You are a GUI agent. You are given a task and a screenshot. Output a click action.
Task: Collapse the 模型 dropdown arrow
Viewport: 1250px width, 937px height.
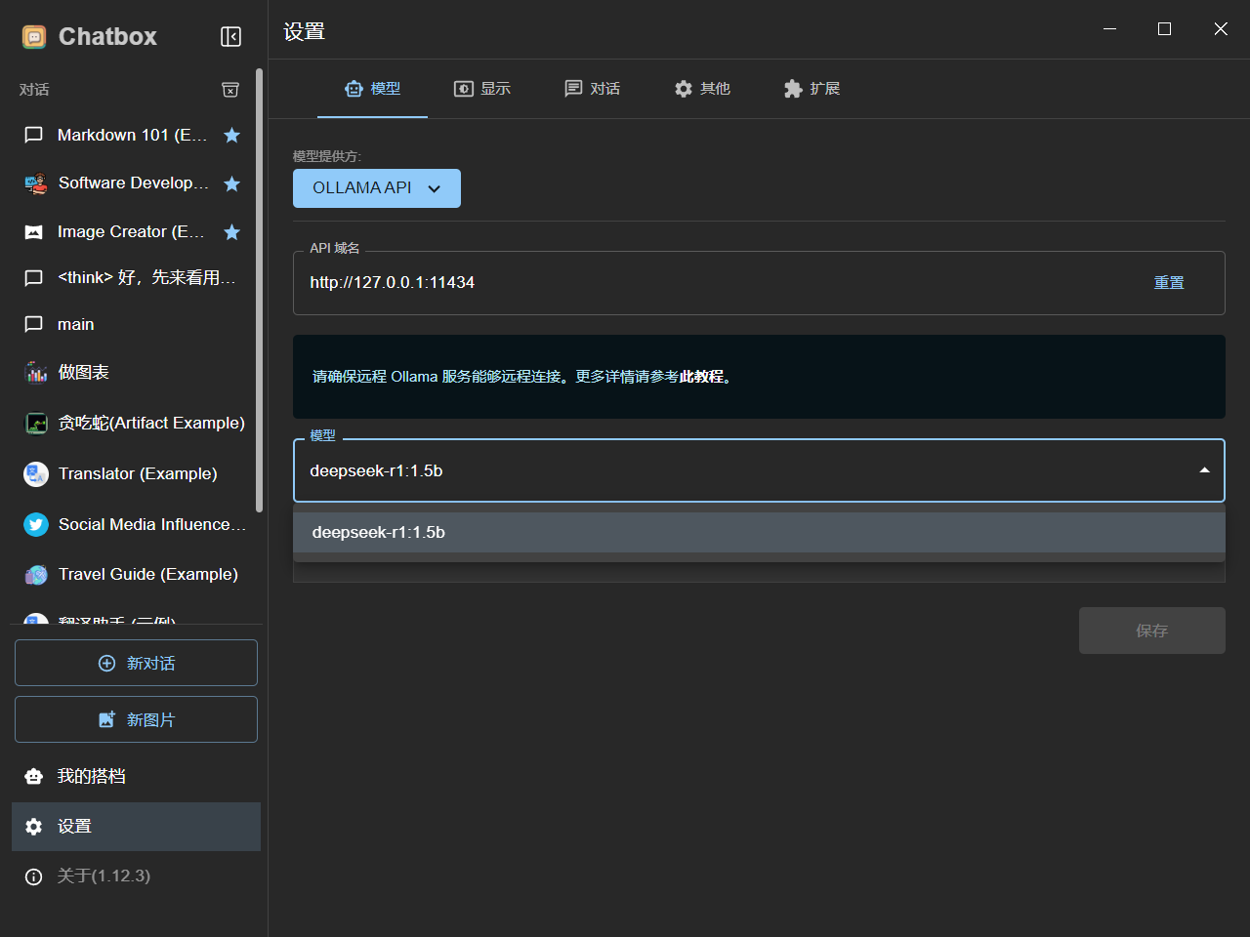coord(1204,470)
